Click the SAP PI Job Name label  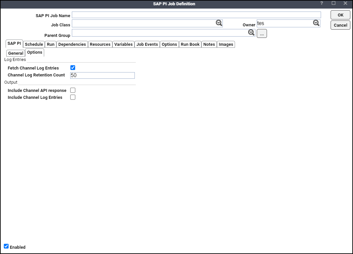pyautogui.click(x=53, y=15)
